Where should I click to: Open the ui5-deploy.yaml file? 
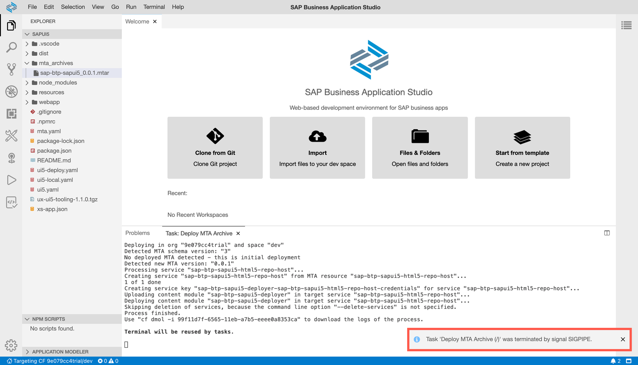click(72, 170)
